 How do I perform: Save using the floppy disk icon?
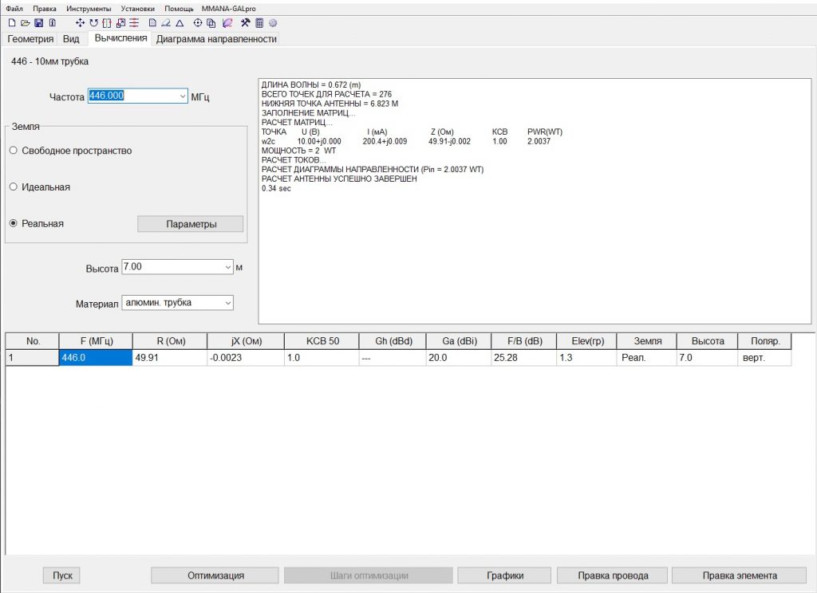click(38, 23)
